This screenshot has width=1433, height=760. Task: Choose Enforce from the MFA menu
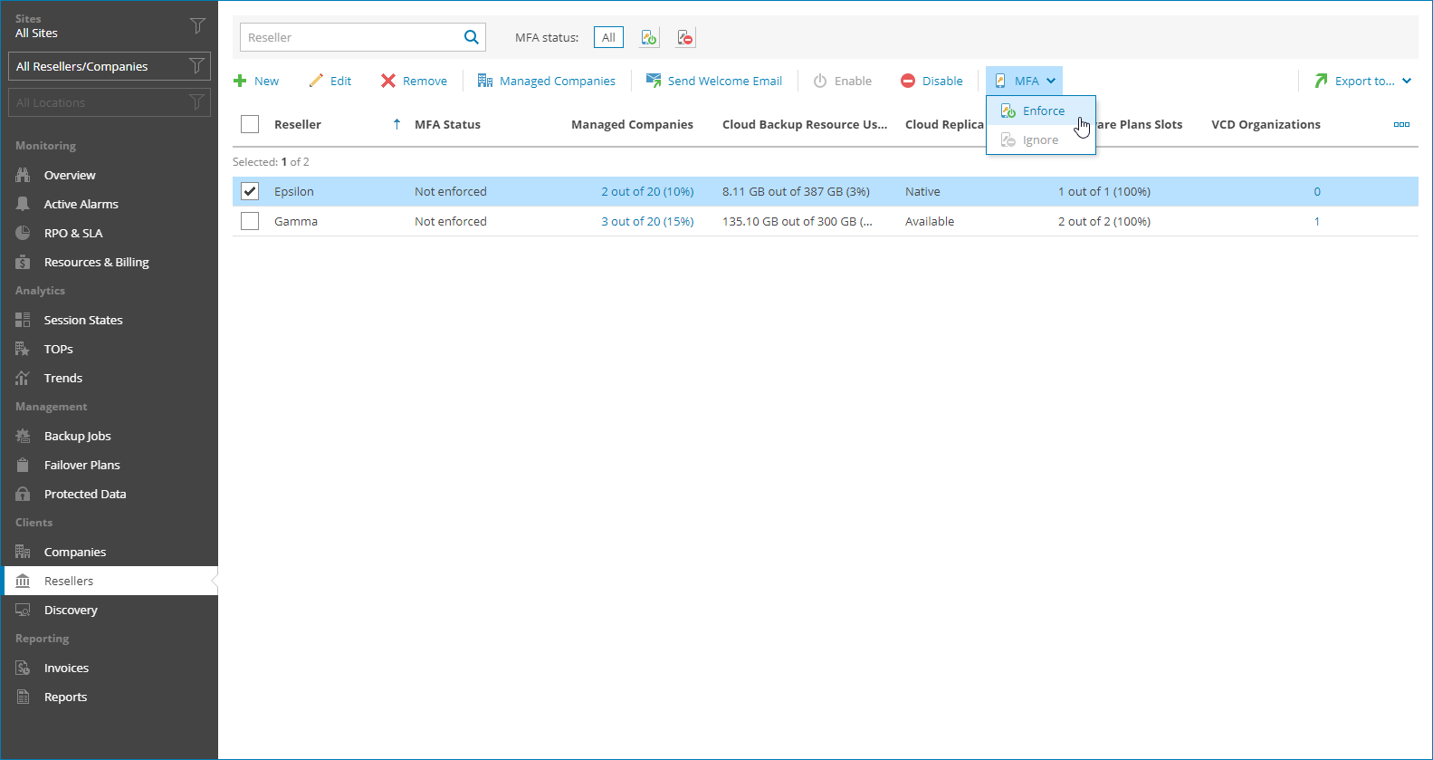click(1041, 111)
